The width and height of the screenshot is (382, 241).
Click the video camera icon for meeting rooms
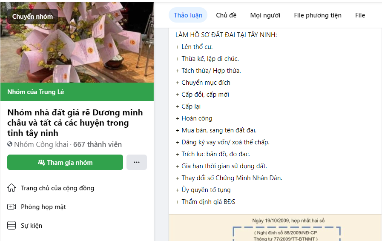[x=11, y=207]
